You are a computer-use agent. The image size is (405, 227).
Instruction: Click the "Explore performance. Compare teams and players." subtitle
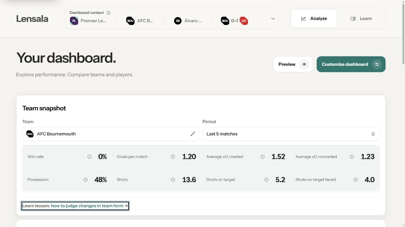coord(75,75)
